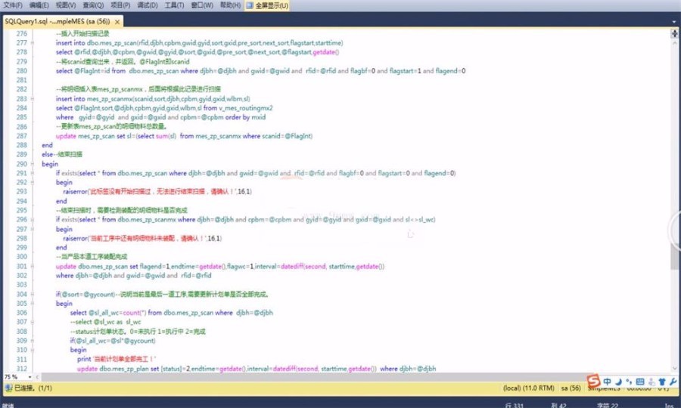Click the editor split handle above the scrollbar
681x408 pixels.
pos(673,34)
